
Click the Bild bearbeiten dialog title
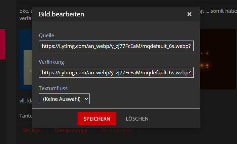pyautogui.click(x=62, y=14)
